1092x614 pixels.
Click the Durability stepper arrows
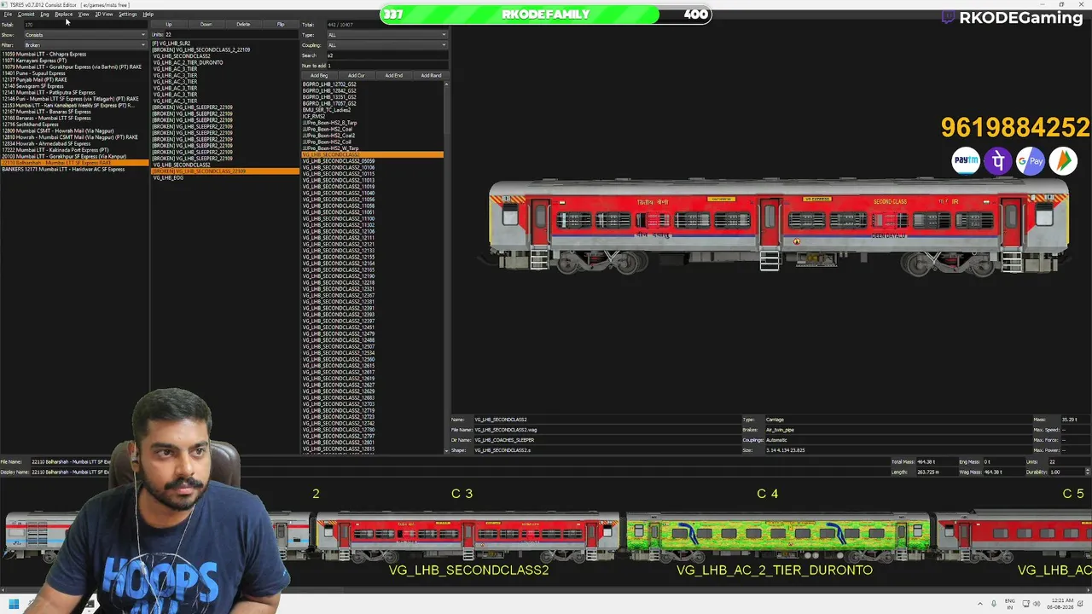click(x=1086, y=472)
